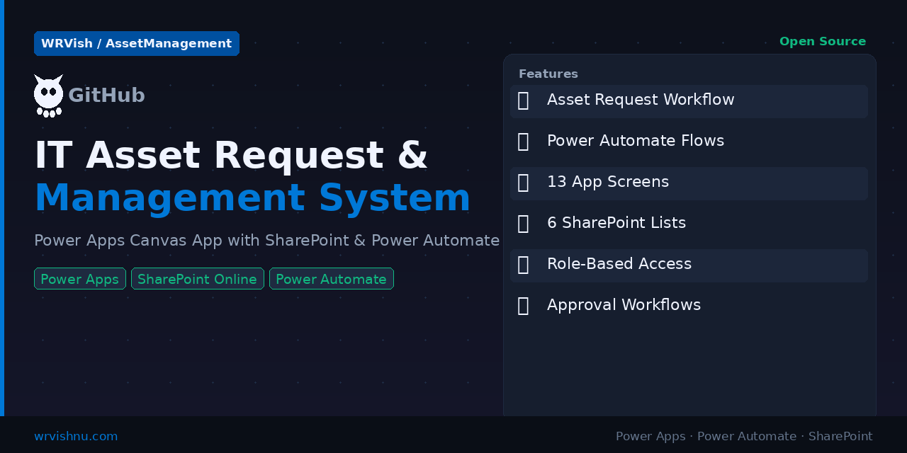The width and height of the screenshot is (907, 453).
Task: Click the icon beside 13 App Screens
Action: pos(523,183)
